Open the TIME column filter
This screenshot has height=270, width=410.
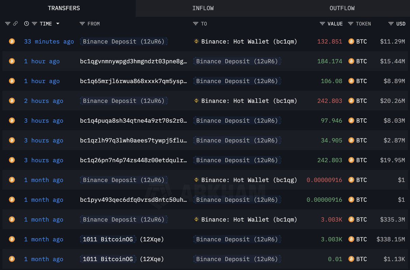tap(35, 24)
